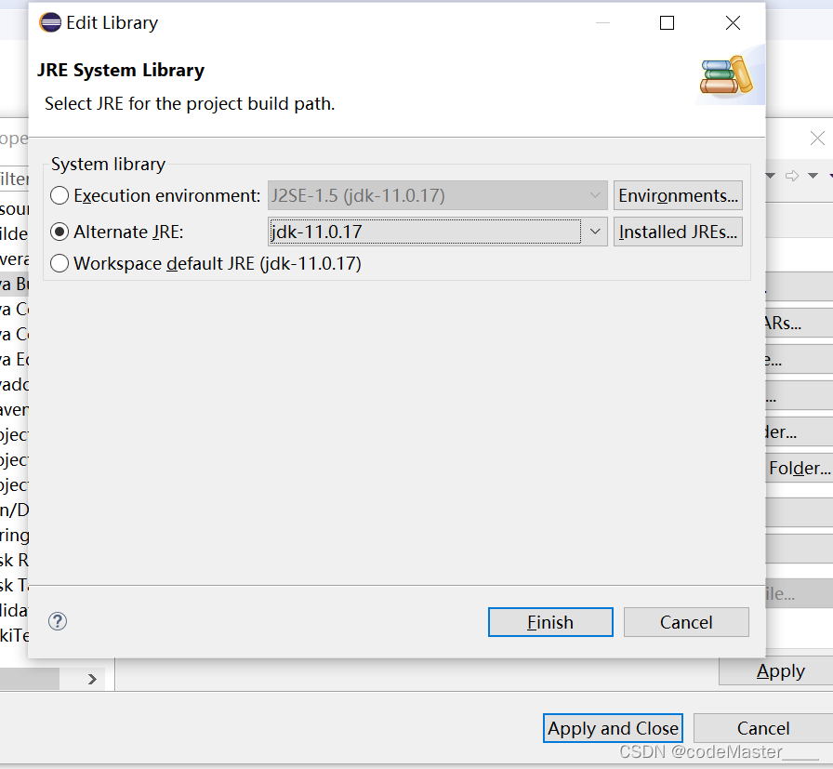Click Finish in Edit Library dialog
This screenshot has height=769, width=833.
550,622
